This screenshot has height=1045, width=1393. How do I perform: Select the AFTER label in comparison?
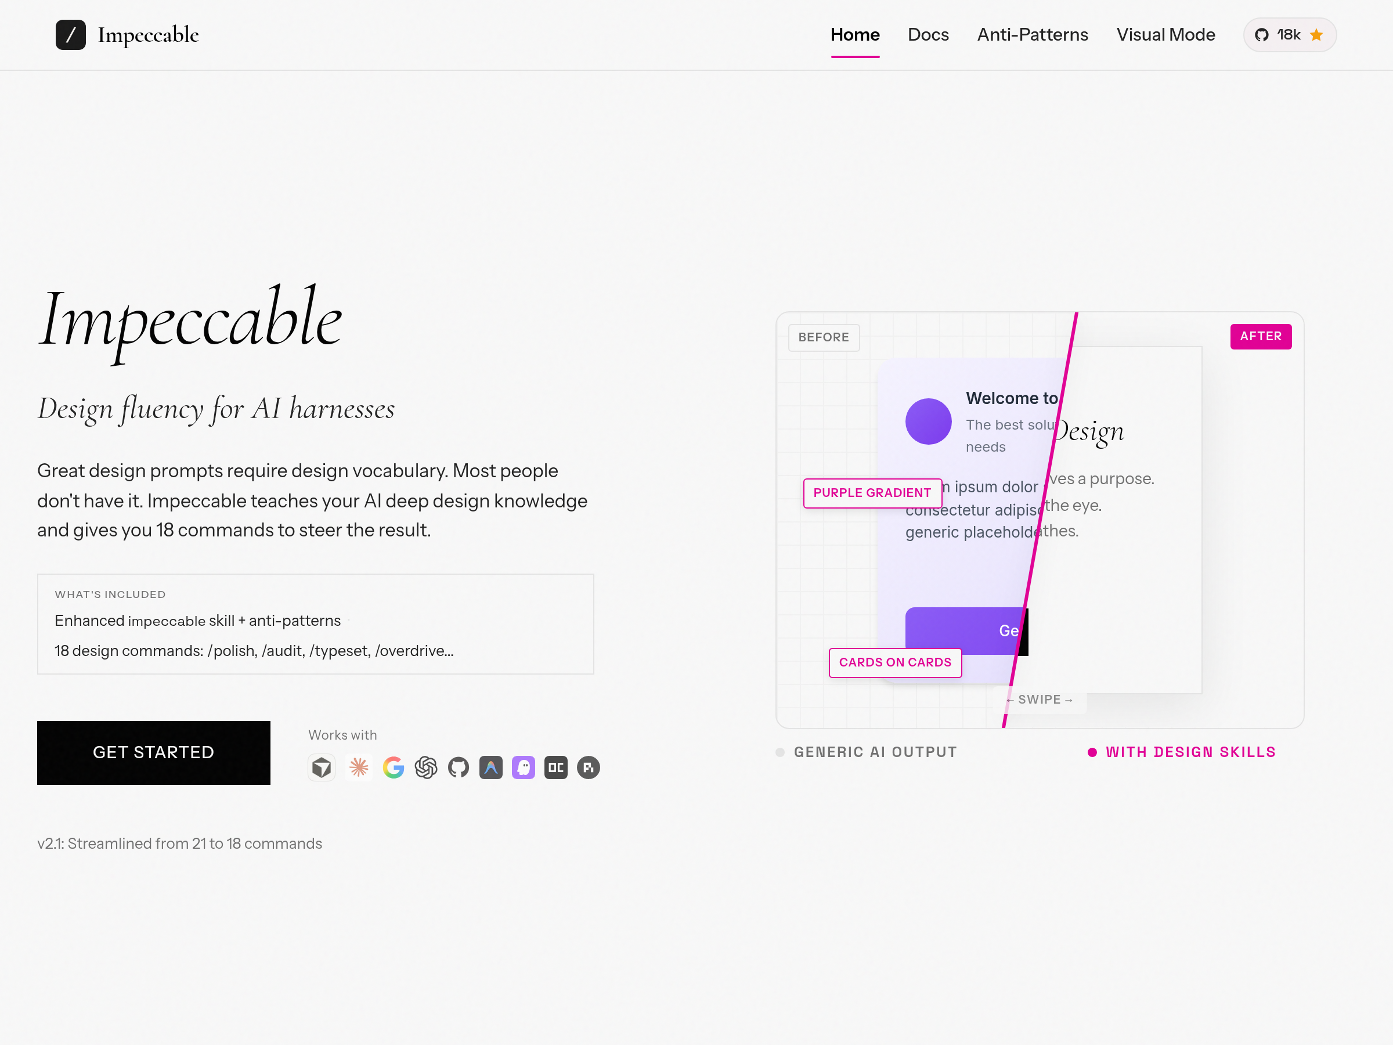pyautogui.click(x=1260, y=336)
